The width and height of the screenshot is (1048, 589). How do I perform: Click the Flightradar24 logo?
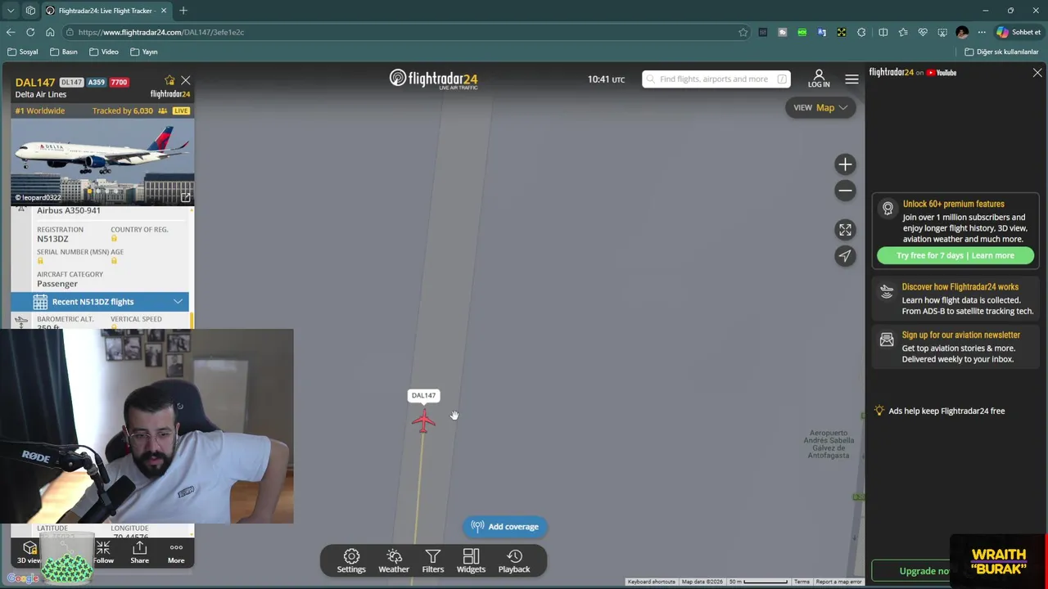(x=433, y=79)
